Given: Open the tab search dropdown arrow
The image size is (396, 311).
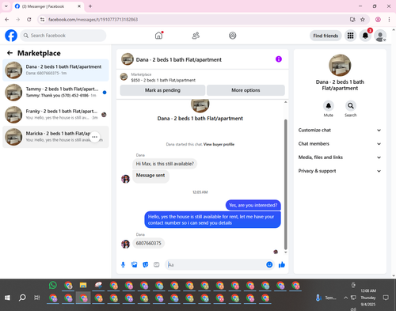Looking at the screenshot, I should [6, 6].
